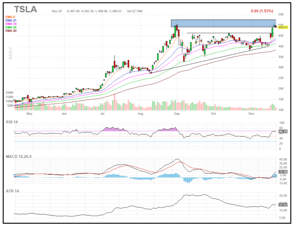Click the -5.00 MACD axis label

coord(283,179)
